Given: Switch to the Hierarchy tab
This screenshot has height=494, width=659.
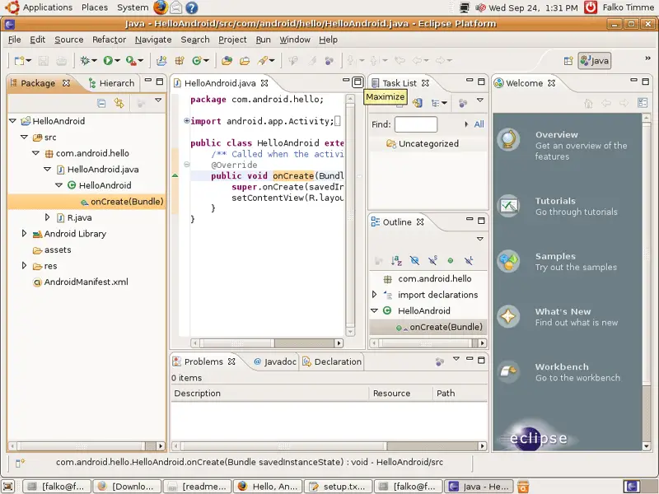Looking at the screenshot, I should (x=111, y=83).
